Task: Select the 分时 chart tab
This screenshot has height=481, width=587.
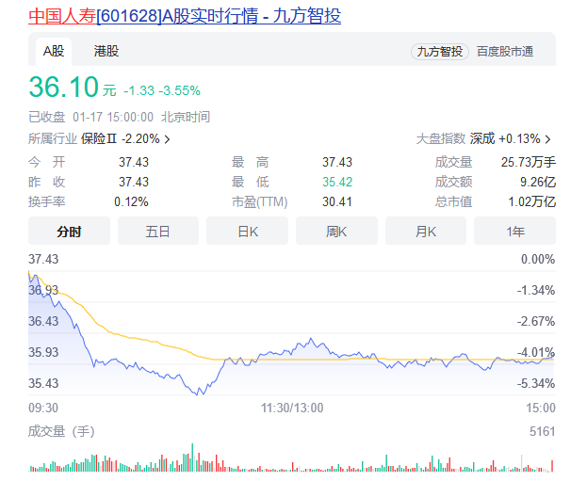Action: (70, 232)
